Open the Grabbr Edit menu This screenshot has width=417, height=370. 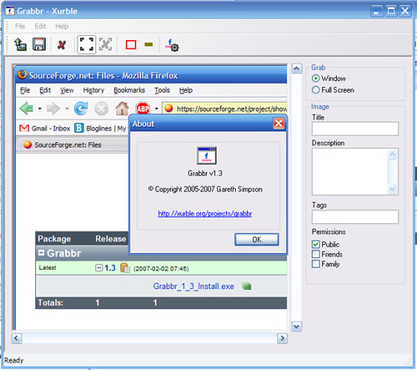tap(40, 26)
